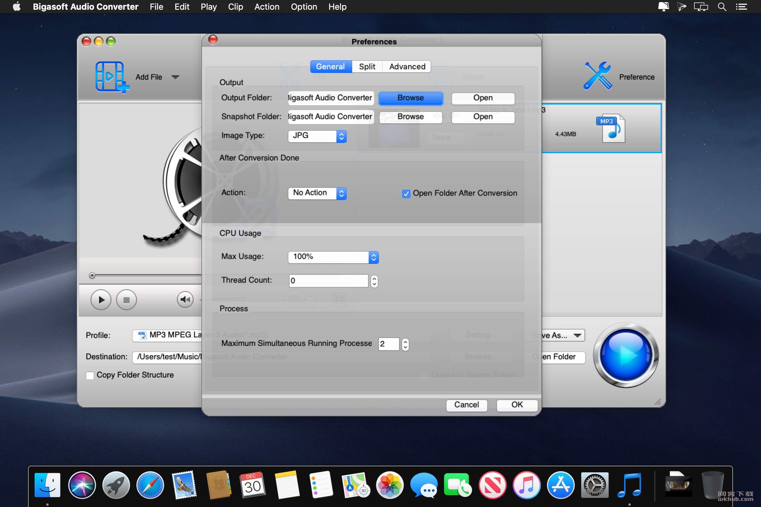761x507 pixels.
Task: Click Cancel in Preferences dialog
Action: point(467,405)
